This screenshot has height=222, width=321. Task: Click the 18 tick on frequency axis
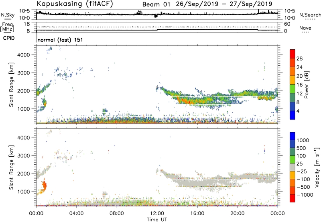coord(26,24)
